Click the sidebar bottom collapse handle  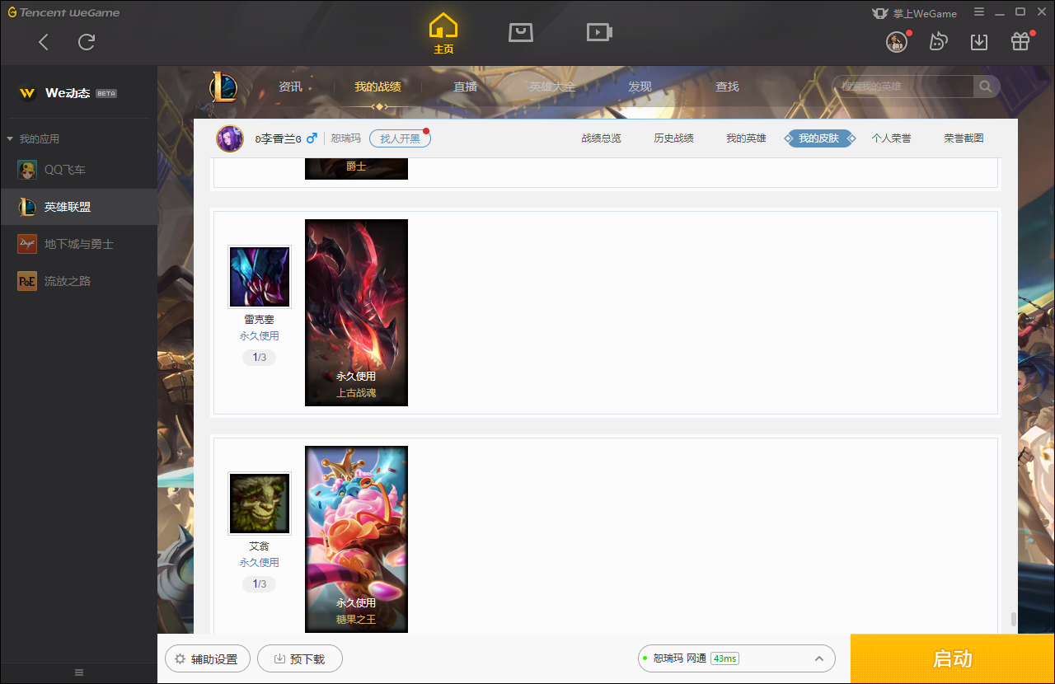(79, 672)
